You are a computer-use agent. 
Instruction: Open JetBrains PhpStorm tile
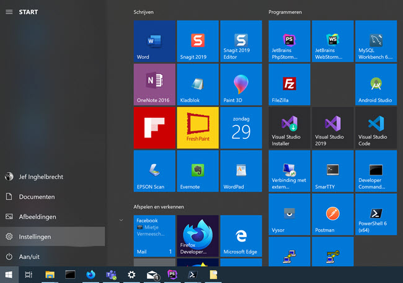(290, 41)
